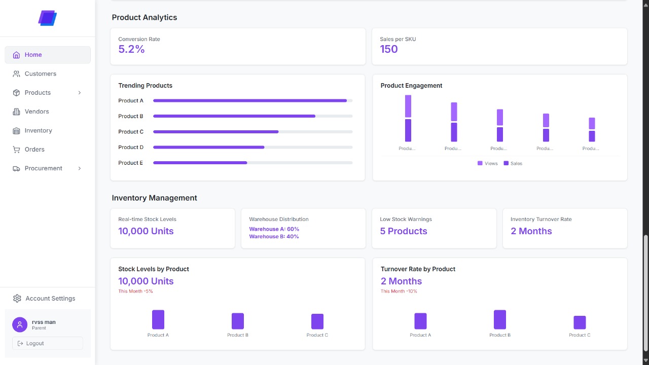Open the Inventory page from the sidebar
649x365 pixels.
(39, 130)
